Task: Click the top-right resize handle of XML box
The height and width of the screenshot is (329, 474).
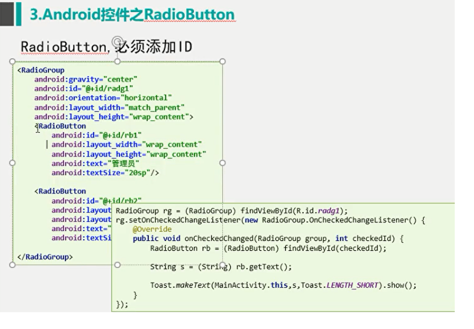Action: point(223,62)
